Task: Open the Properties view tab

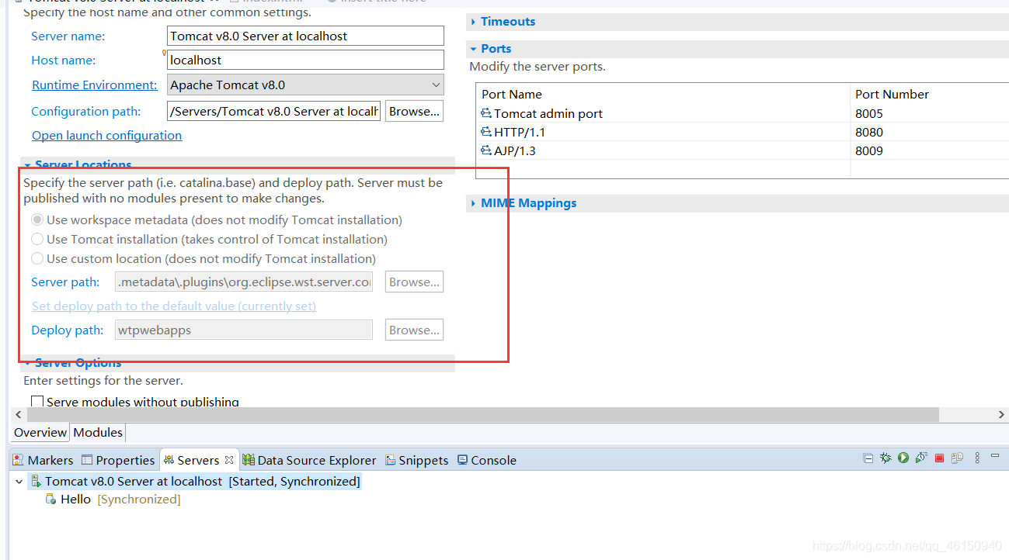Action: [118, 460]
